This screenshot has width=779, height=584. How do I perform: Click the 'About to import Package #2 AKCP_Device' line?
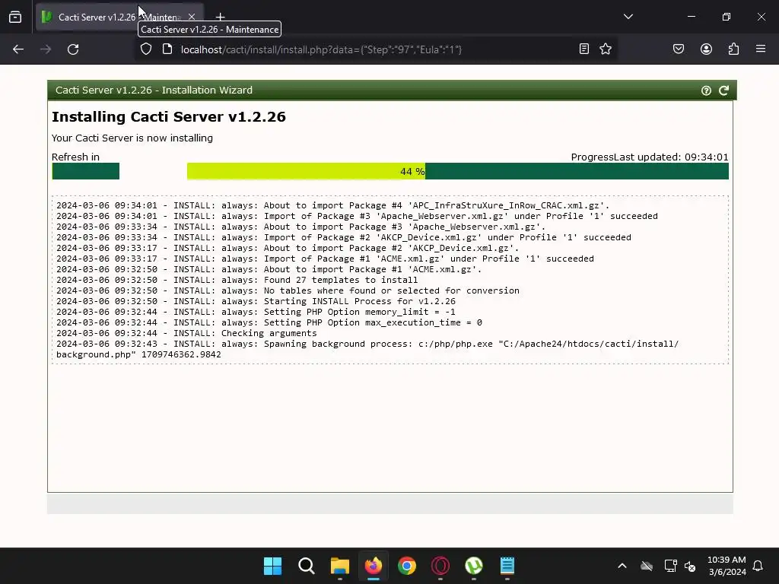(x=288, y=249)
